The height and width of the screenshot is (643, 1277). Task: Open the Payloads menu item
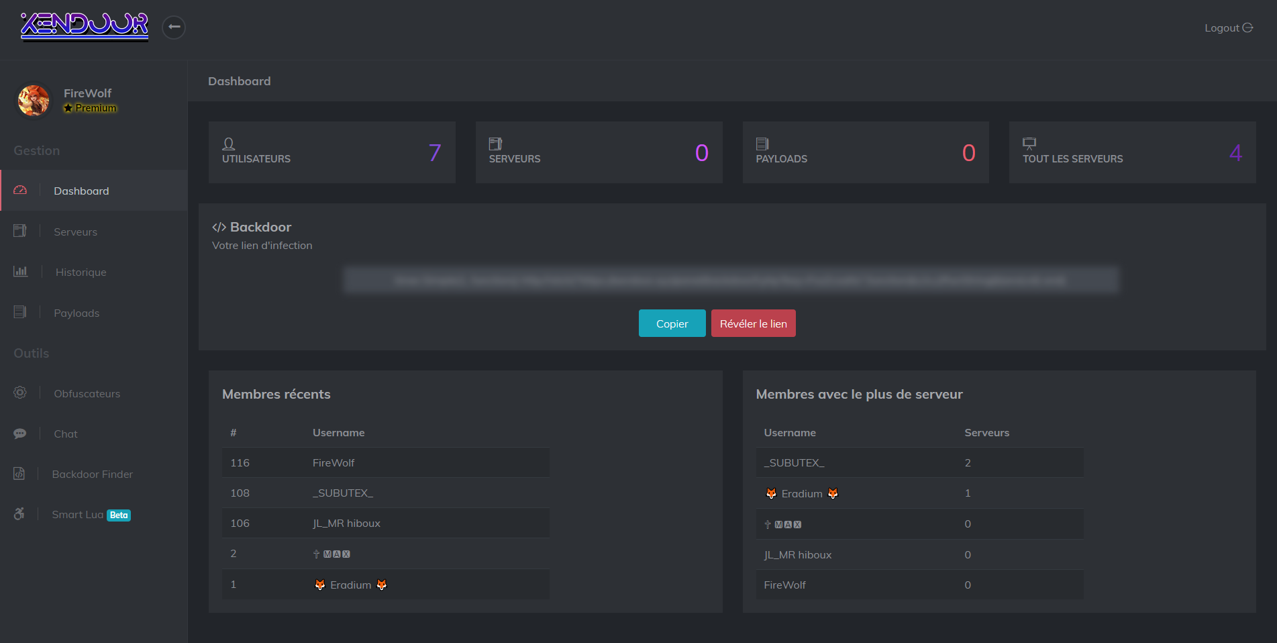point(76,313)
